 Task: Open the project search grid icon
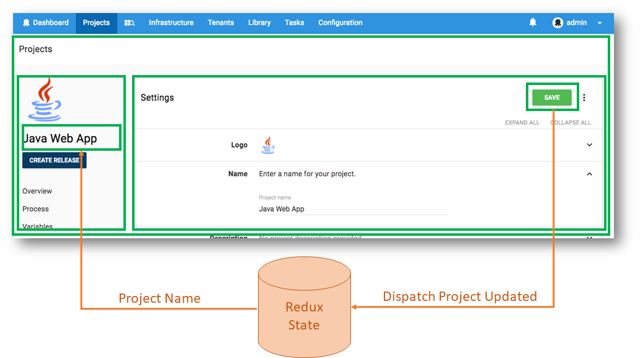click(129, 22)
